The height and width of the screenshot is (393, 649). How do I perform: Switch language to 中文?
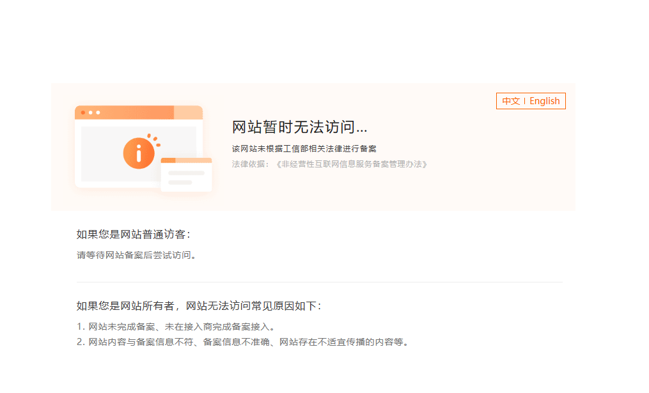pos(511,101)
